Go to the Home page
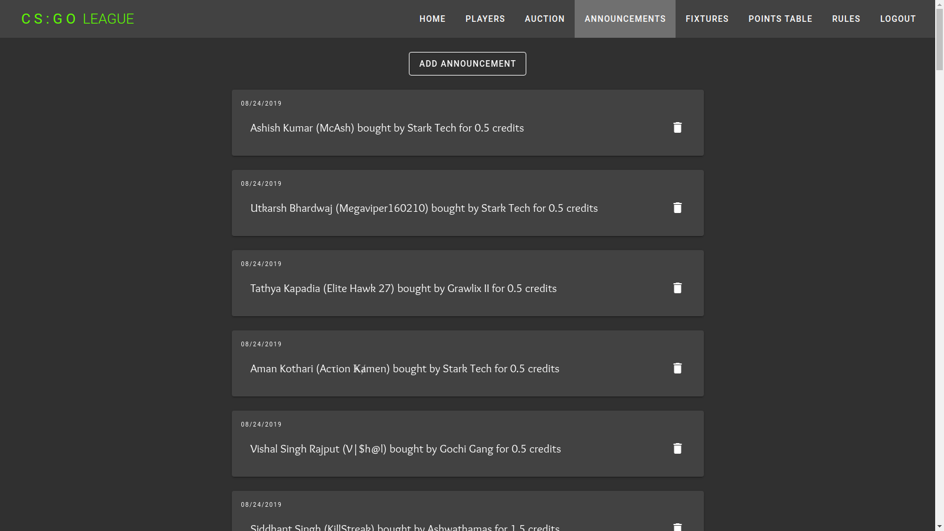This screenshot has width=944, height=531. [x=432, y=19]
